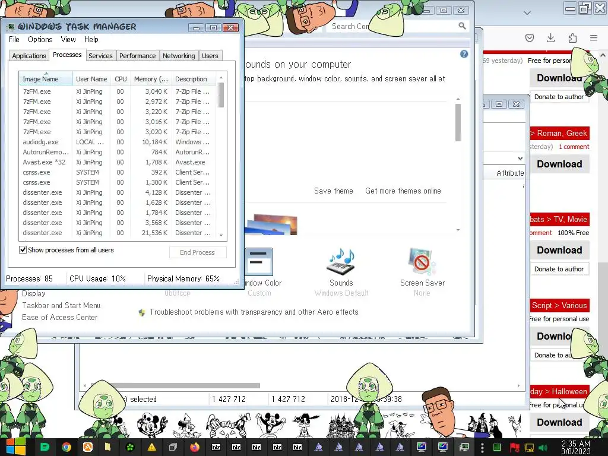Open the yellow file icon on taskbar
Screen dimensions: 608x456
click(108, 447)
